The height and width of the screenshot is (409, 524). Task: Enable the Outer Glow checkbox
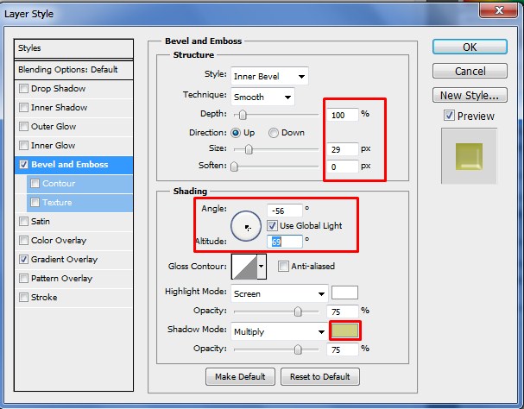[23, 126]
